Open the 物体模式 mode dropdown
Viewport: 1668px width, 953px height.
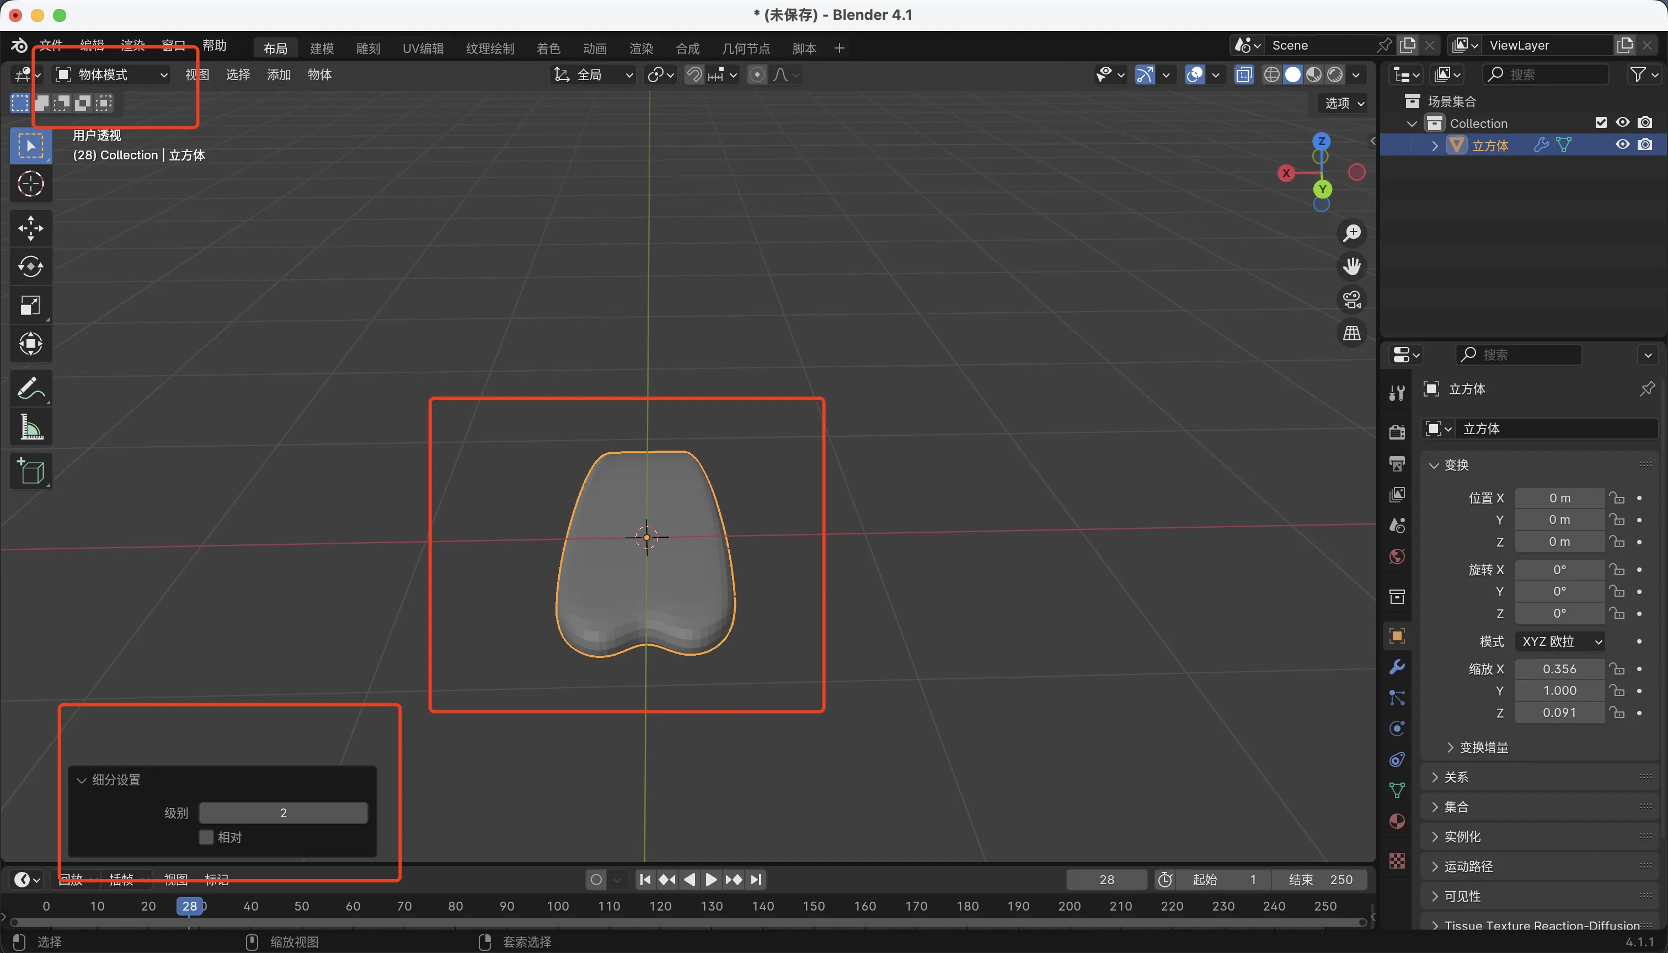(x=111, y=74)
